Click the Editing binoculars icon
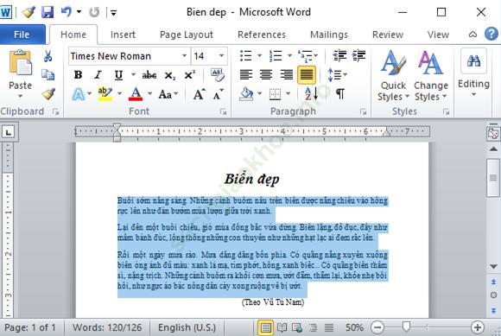This screenshot has width=501, height=336. 473,60
